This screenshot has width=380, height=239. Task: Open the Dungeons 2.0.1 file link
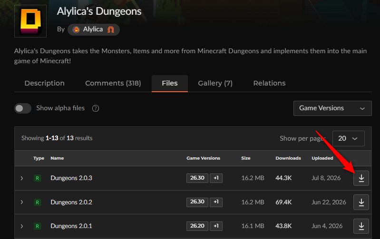point(71,226)
